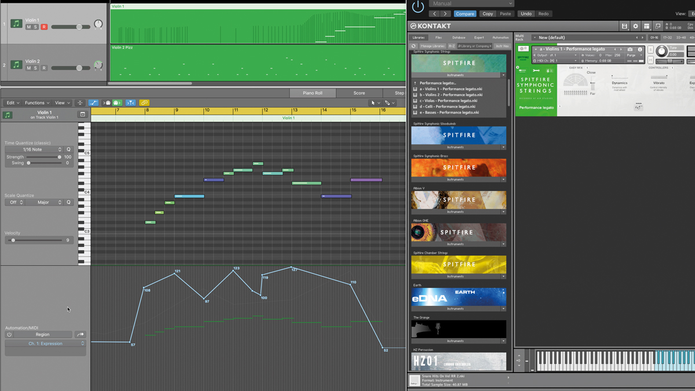The width and height of the screenshot is (695, 391).
Task: Open Kontakt settings gear icon
Action: 635,26
